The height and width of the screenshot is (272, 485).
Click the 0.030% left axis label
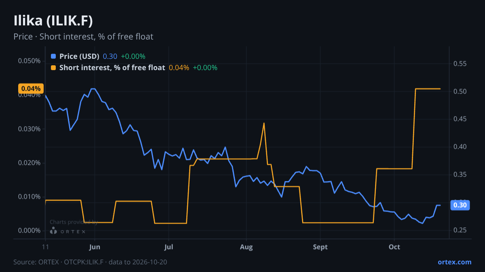[x=30, y=129]
